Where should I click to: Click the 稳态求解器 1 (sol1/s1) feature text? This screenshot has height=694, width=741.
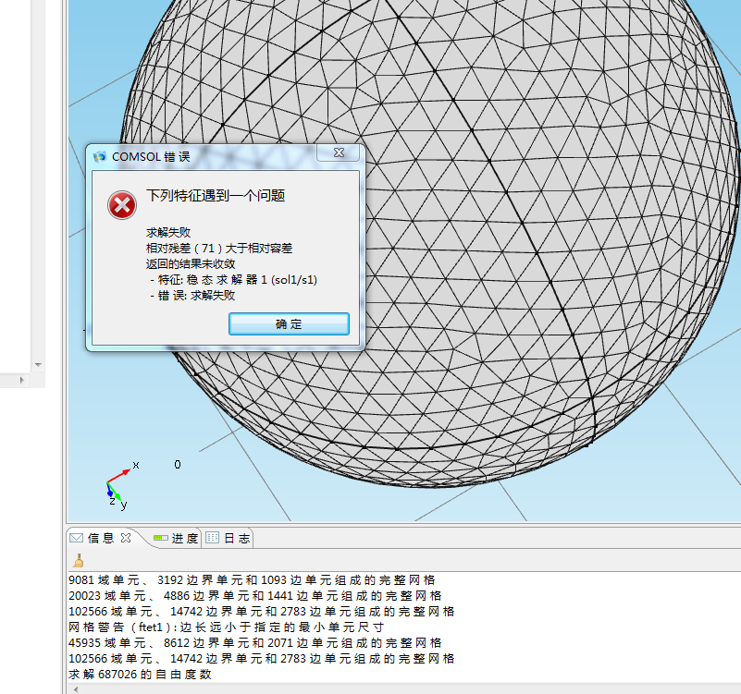(x=233, y=279)
